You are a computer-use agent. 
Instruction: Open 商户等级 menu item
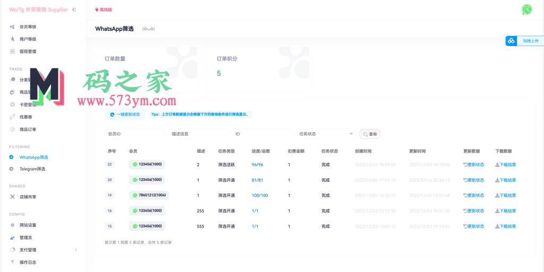click(x=28, y=39)
